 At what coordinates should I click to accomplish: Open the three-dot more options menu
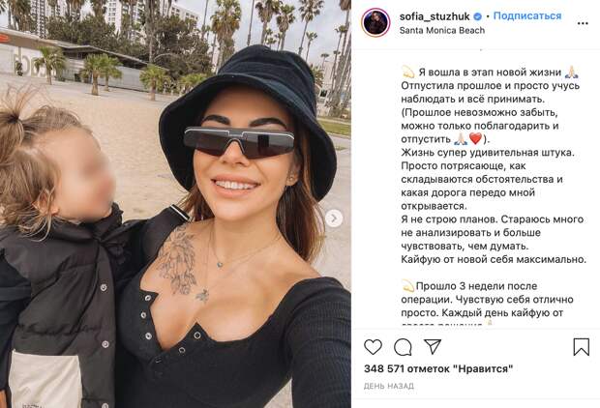click(x=583, y=23)
